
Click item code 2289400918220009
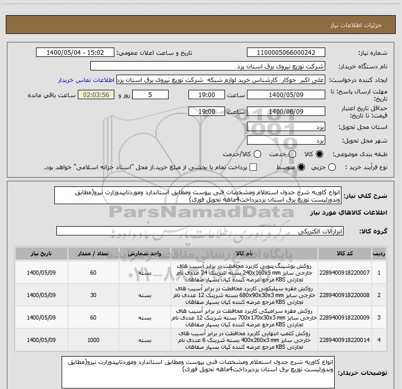(345, 317)
